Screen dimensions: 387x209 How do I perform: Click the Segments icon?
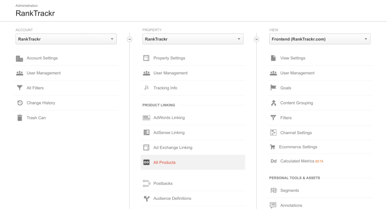273,190
